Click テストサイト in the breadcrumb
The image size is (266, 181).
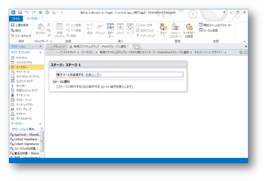coord(71,52)
